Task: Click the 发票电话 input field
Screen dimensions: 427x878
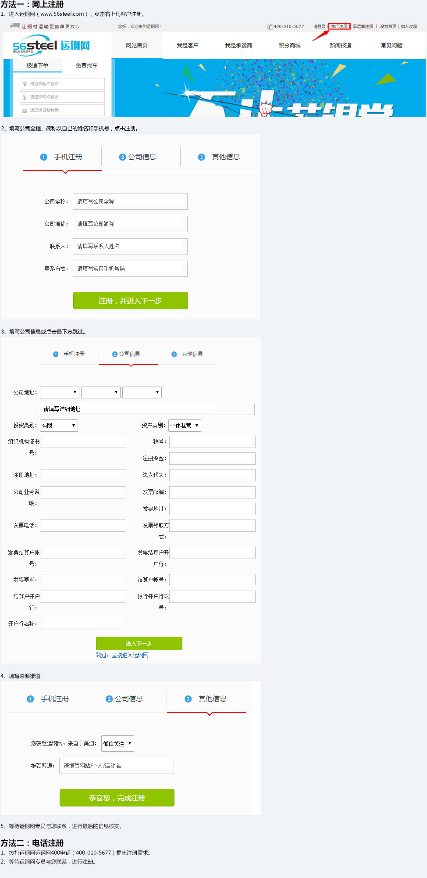Action: coord(83,526)
